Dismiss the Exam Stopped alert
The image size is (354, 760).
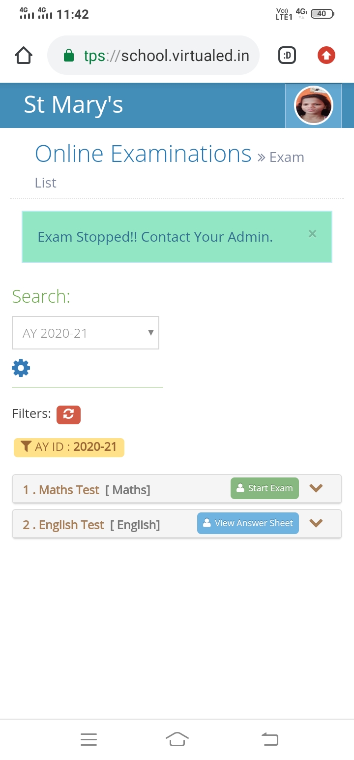point(312,234)
